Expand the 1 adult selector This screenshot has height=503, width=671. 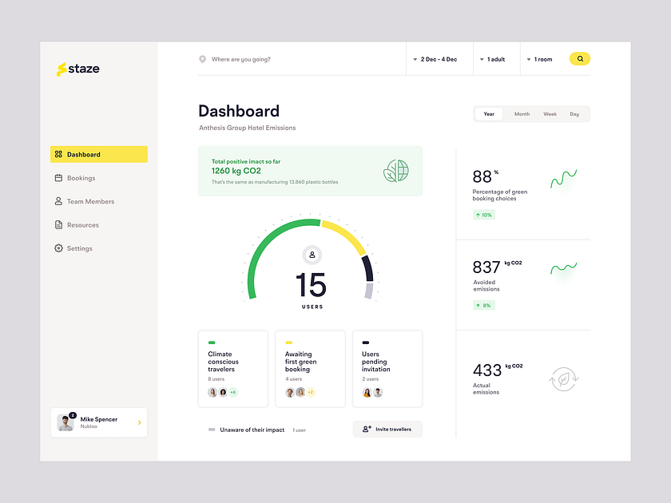(x=494, y=58)
